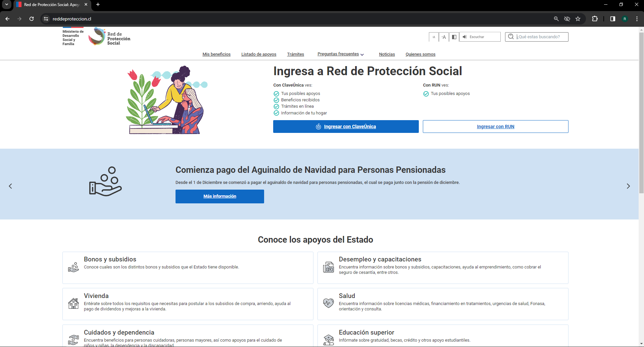This screenshot has width=644, height=347.
Task: Bookmark the page with the star icon
Action: 578,19
